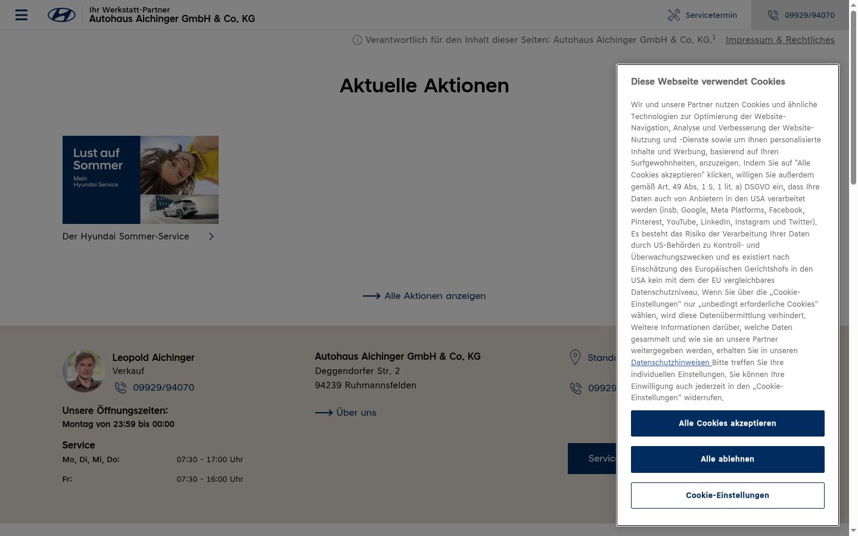Click the chevron next to Hyundai Sommer-Service
Screen dimensions: 858x536
212,236
